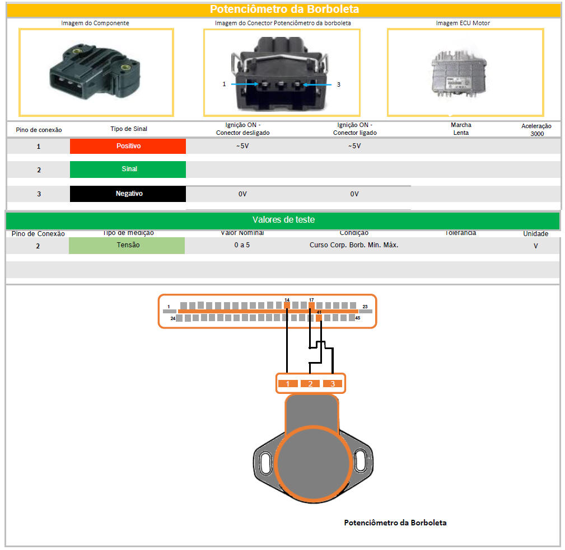The height and width of the screenshot is (550, 565).
Task: Click the yellow Potenciômetro da Borboleta title bar
Action: 284,10
